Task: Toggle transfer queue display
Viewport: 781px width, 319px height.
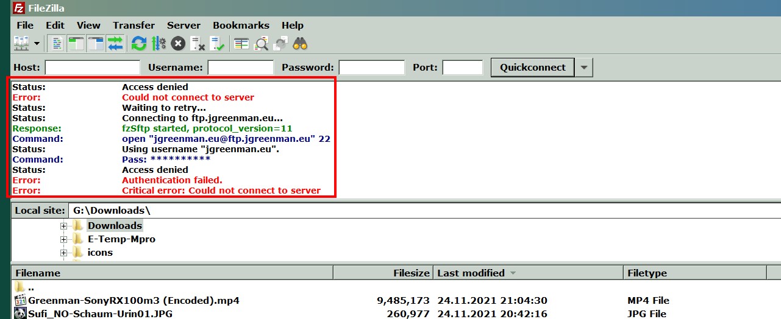Action: point(115,43)
